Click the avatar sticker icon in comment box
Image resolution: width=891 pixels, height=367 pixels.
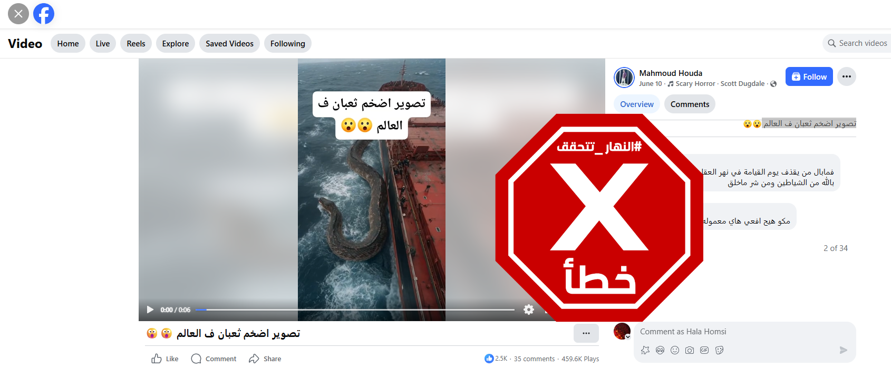tap(660, 350)
